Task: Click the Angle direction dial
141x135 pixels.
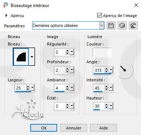Action: [125, 70]
